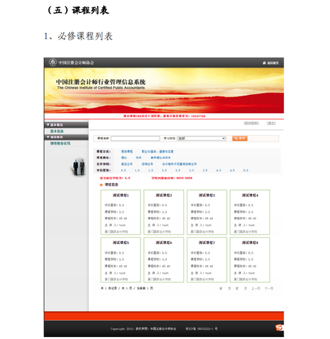Filter 业务领域 by 会计服务示范基地创新业务
The width and height of the screenshot is (330, 339).
pos(179,164)
